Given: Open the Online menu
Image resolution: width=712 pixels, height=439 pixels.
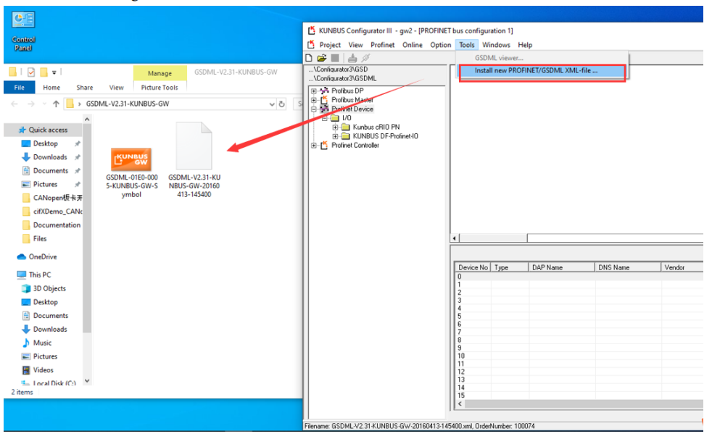Looking at the screenshot, I should pos(413,45).
